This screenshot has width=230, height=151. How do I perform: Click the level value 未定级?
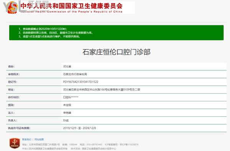(67, 105)
